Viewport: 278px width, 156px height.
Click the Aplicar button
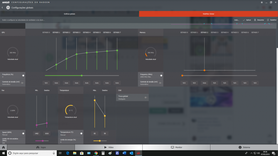(247, 20)
